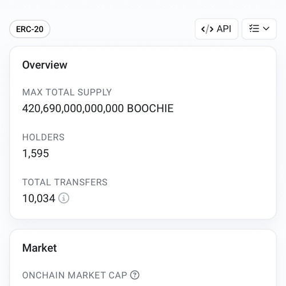Image resolution: width=286 pixels, height=286 pixels.
Task: Expand the chevron arrow beside the checklist icon
Action: (x=266, y=29)
